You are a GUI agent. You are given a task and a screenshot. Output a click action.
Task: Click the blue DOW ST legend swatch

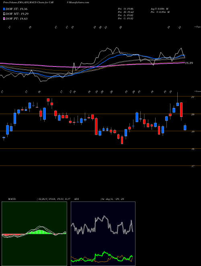pyautogui.click(x=4, y=9)
